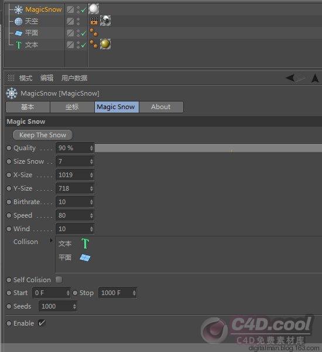This screenshot has width=322, height=352.
Task: Toggle the layer square of the MagicSnow row
Action: point(70,9)
